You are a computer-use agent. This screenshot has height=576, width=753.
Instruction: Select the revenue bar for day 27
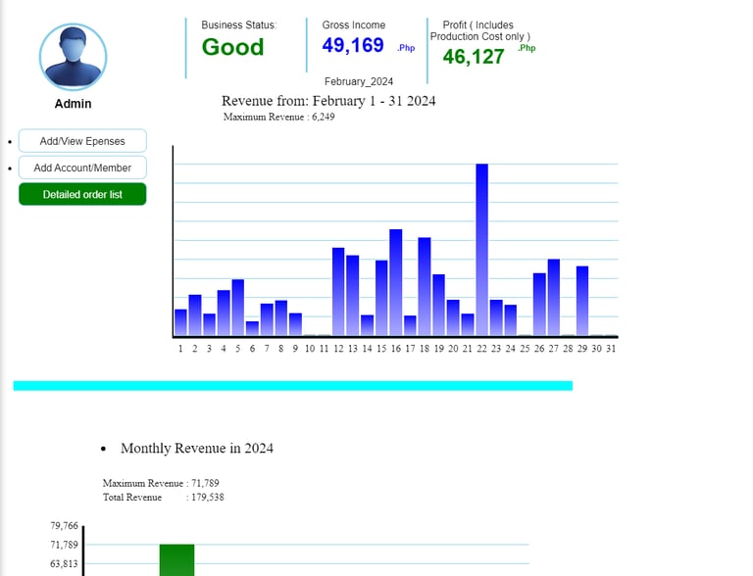click(554, 297)
